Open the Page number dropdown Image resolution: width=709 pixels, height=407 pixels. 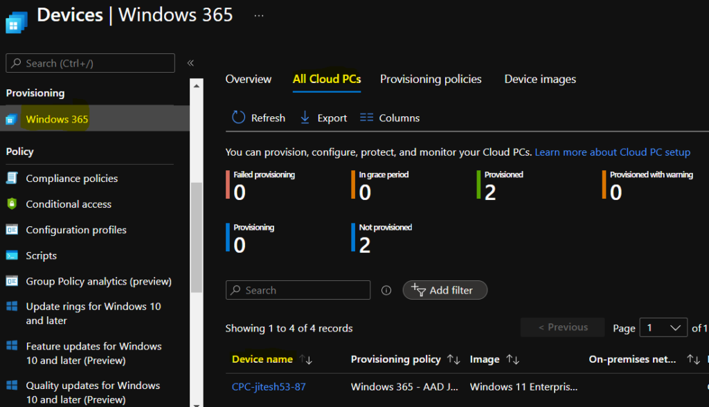663,328
